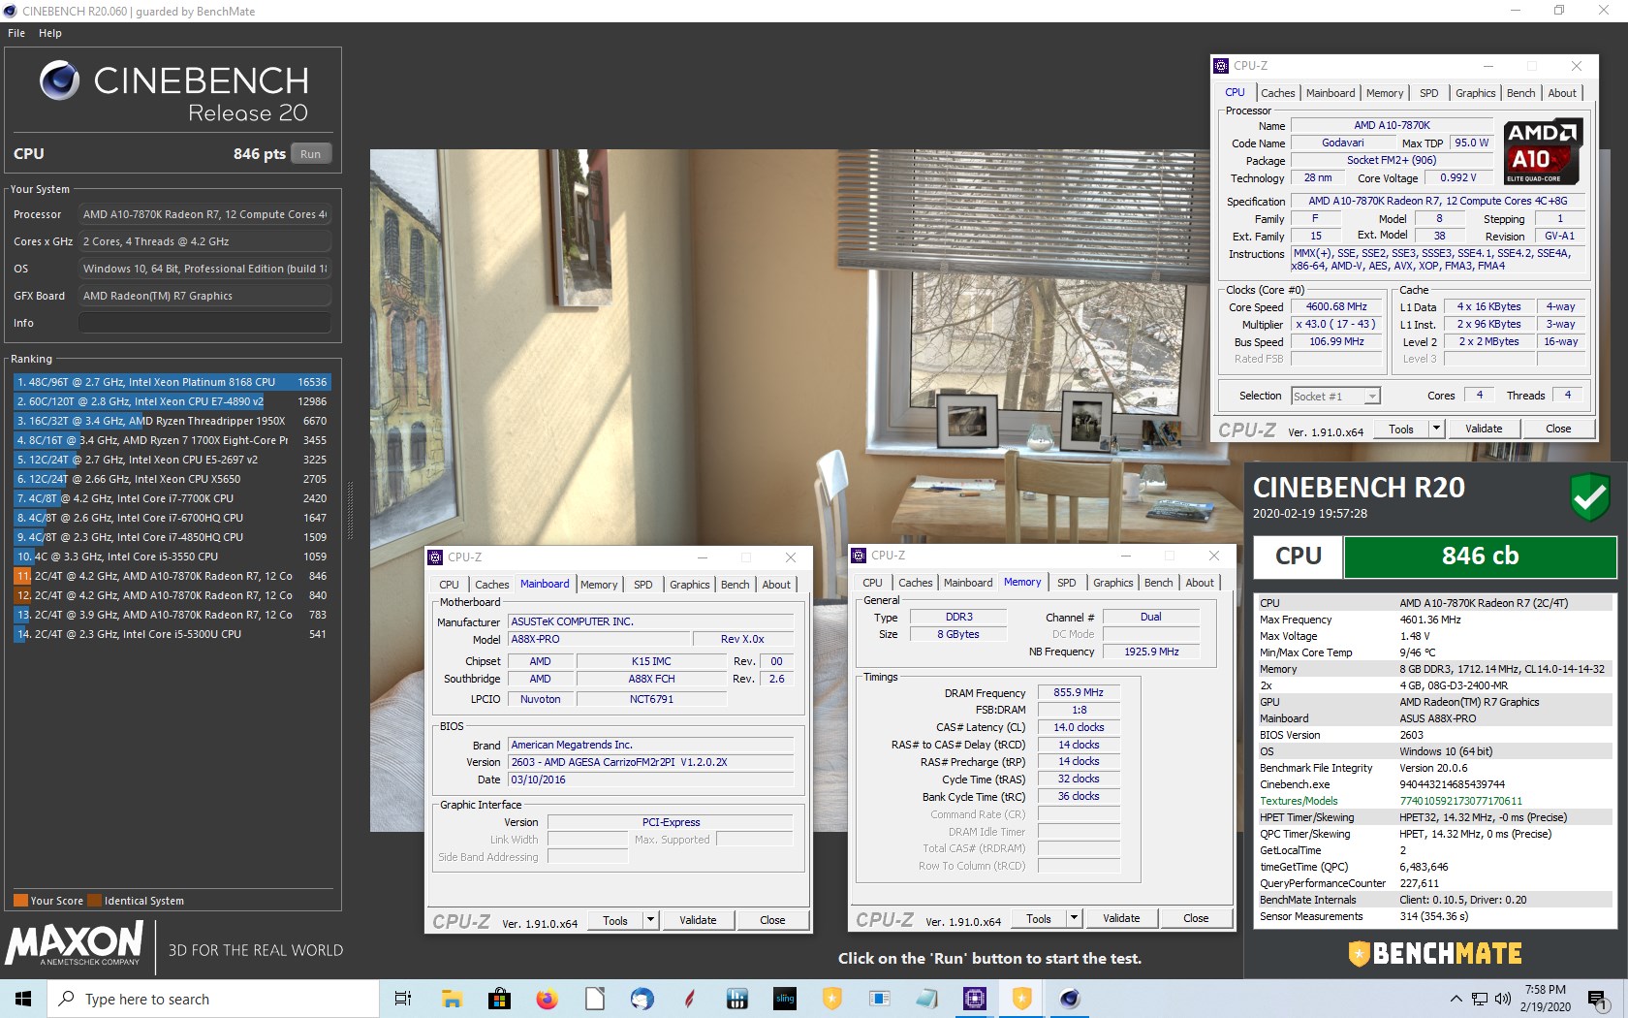The width and height of the screenshot is (1628, 1018).
Task: Click Validate in Mainboard CPU-Z window
Action: click(x=698, y=920)
